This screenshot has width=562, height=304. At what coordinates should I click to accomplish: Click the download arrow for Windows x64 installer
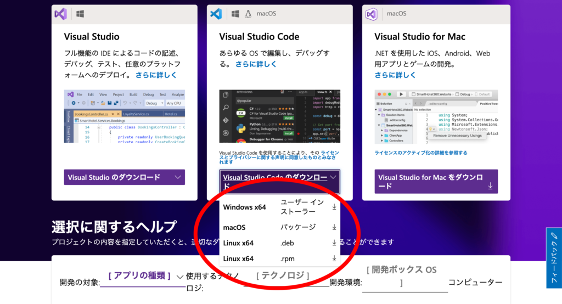(x=334, y=207)
